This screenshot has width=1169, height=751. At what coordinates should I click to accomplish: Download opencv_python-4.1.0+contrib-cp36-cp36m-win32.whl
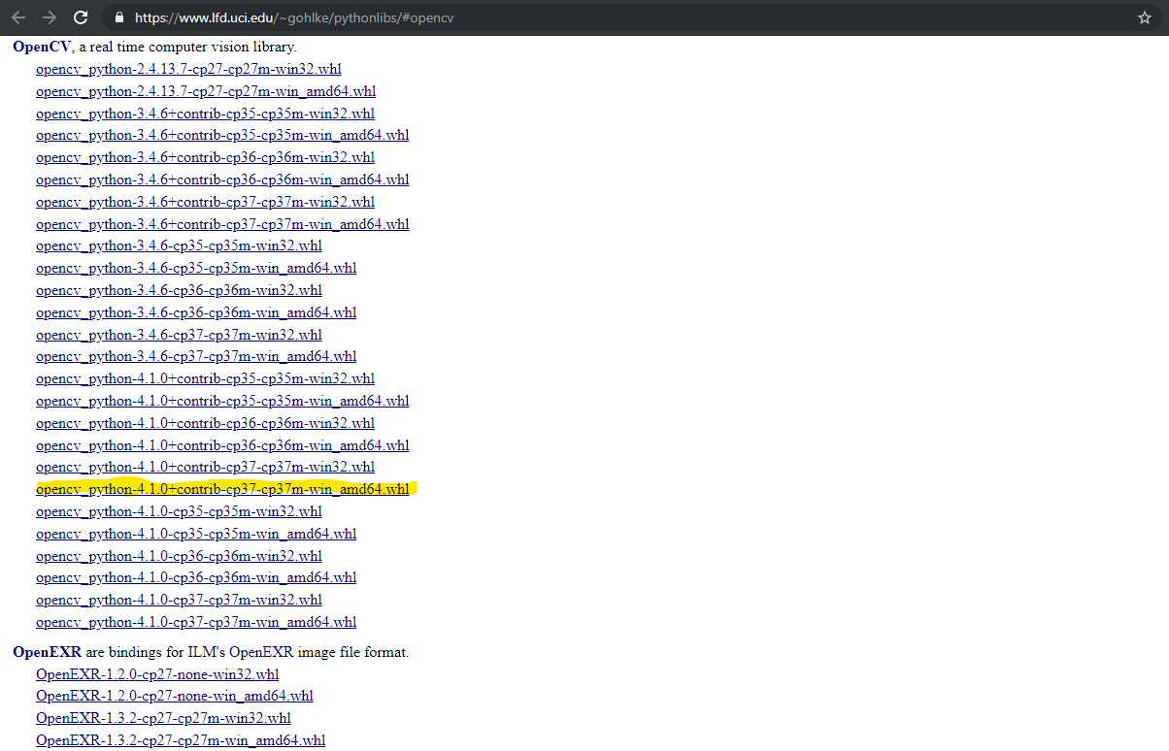coord(205,423)
